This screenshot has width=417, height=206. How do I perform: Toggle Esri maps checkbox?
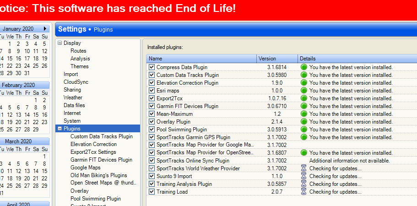pos(152,90)
